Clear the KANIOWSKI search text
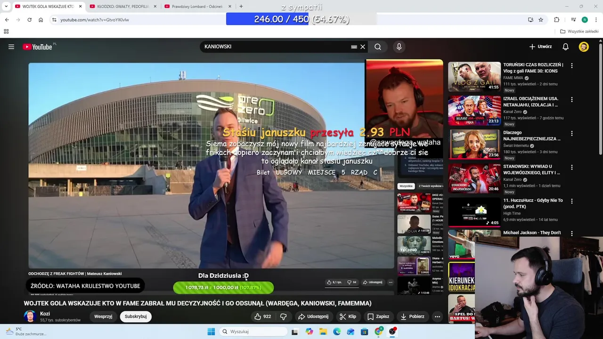The height and width of the screenshot is (339, 603). [x=363, y=47]
